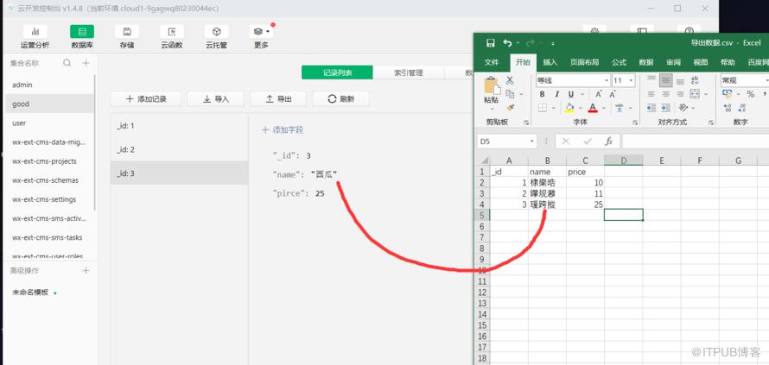Toggle middle vertical alignment

coord(665,80)
